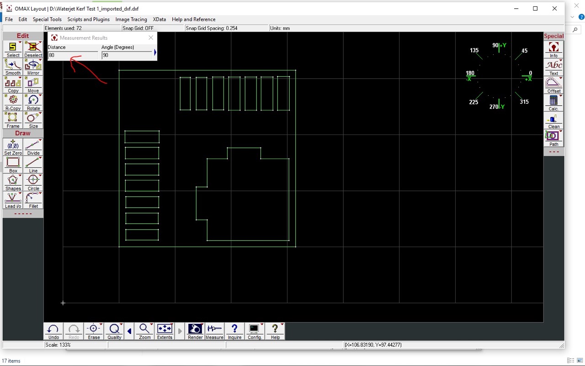Click the Draw panel header

pyautogui.click(x=23, y=133)
